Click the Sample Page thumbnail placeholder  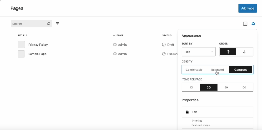point(22,54)
